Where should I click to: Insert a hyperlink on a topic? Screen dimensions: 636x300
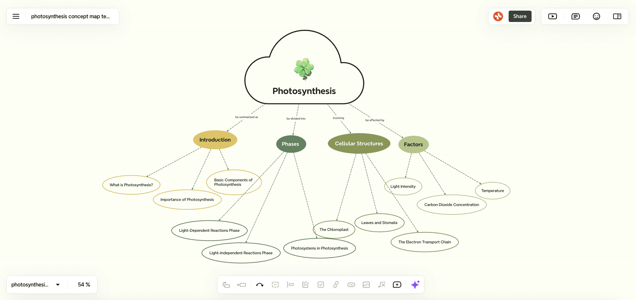point(336,285)
